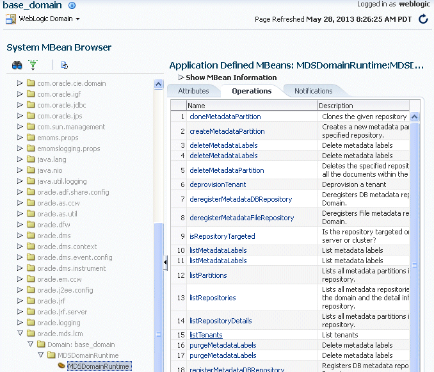The height and width of the screenshot is (372, 434).
Task: Select the oracle.j2ee.config tree item
Action: (x=65, y=289)
